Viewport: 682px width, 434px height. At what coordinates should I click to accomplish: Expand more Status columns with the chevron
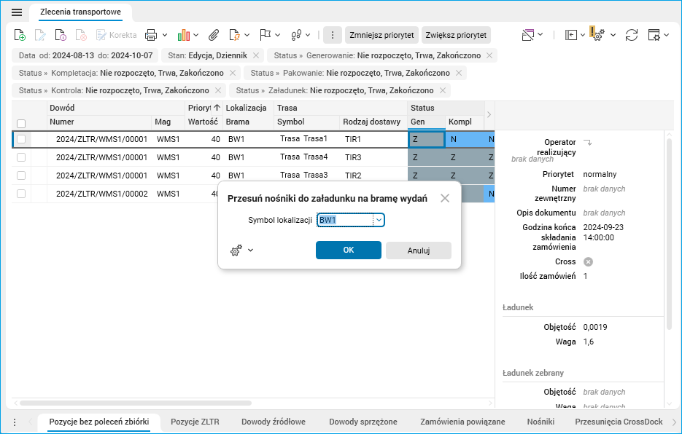coord(489,115)
